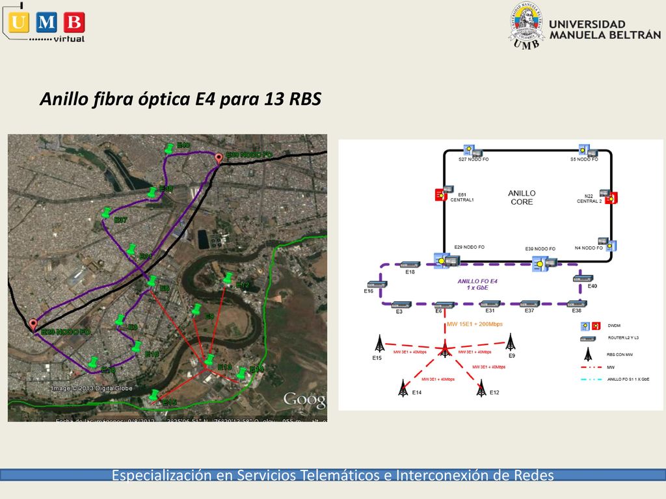
Task: Select the E40 router in the diagram
Action: click(583, 279)
